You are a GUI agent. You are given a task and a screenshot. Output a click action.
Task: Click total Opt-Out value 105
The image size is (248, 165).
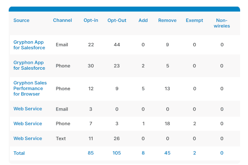pyautogui.click(x=117, y=153)
